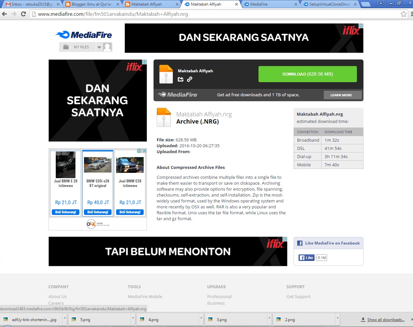Click the MediaFire logo
Image resolution: width=413 pixels, height=327 pixels.
coord(84,35)
